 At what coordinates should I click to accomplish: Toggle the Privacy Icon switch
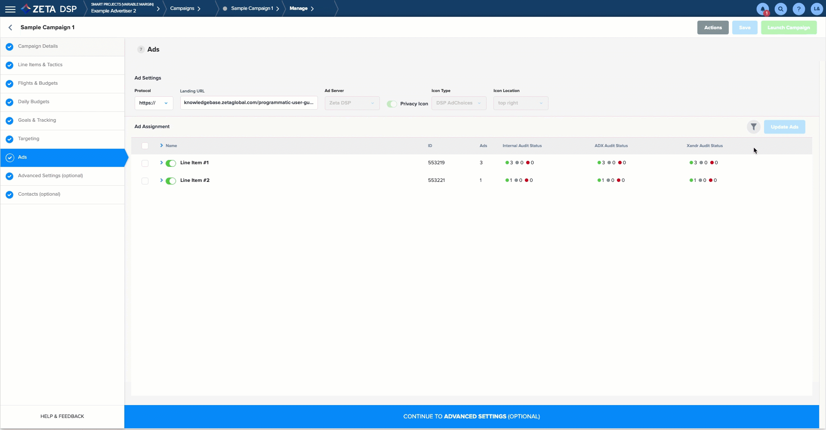(x=391, y=104)
